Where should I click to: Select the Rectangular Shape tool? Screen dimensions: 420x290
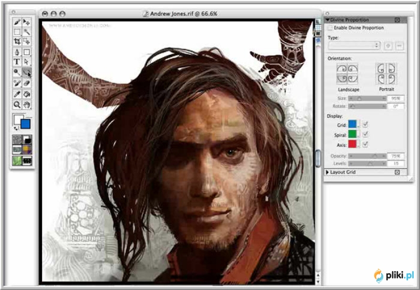click(27, 52)
